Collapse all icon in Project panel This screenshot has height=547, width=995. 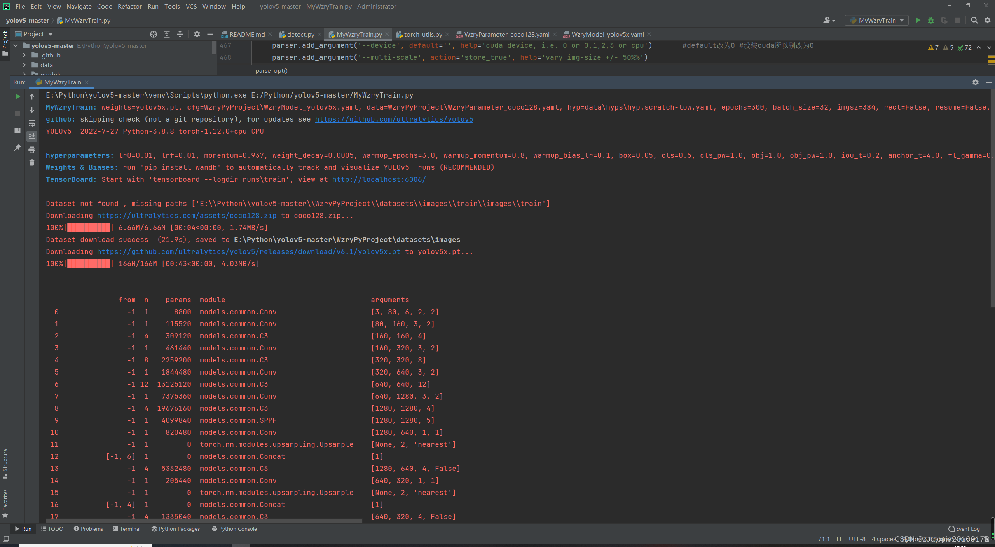click(180, 34)
